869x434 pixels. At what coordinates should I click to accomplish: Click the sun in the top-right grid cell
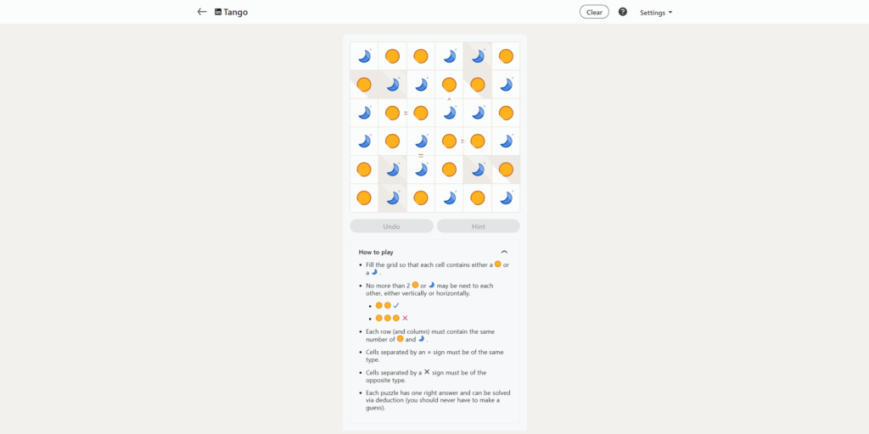(506, 57)
